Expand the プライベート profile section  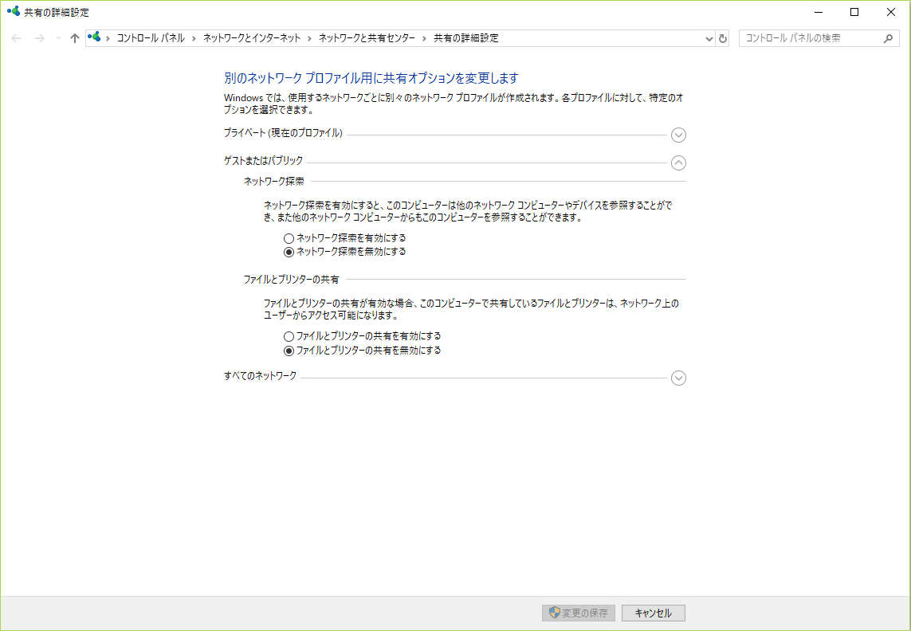[678, 135]
